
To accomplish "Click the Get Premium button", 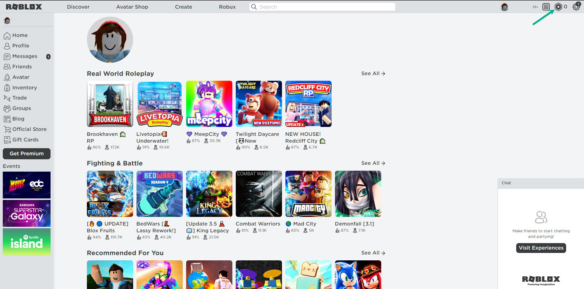I will click(x=26, y=153).
